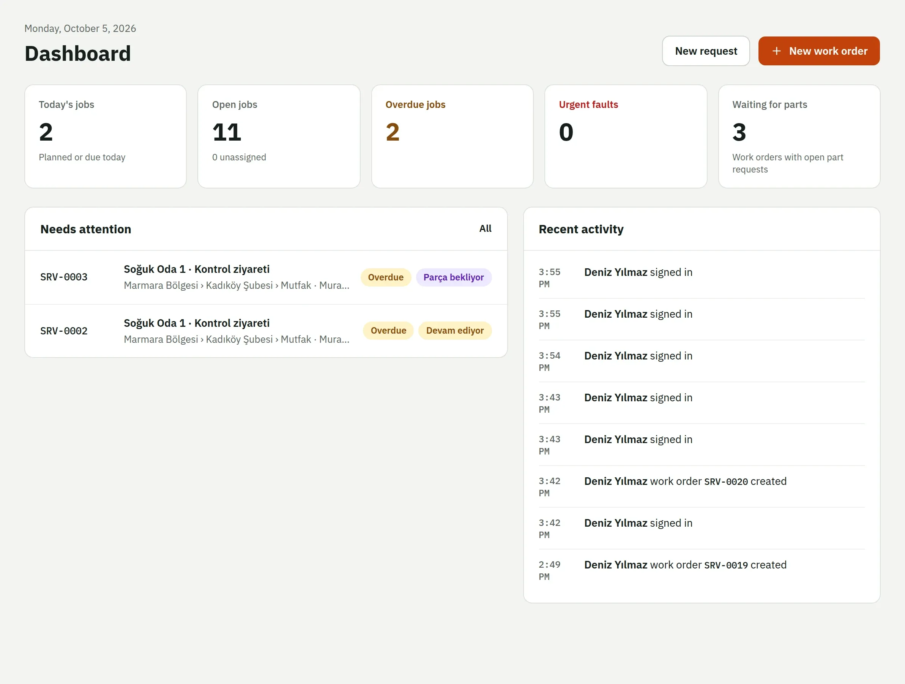
Task: Click the Recent activity heading
Action: 581,229
